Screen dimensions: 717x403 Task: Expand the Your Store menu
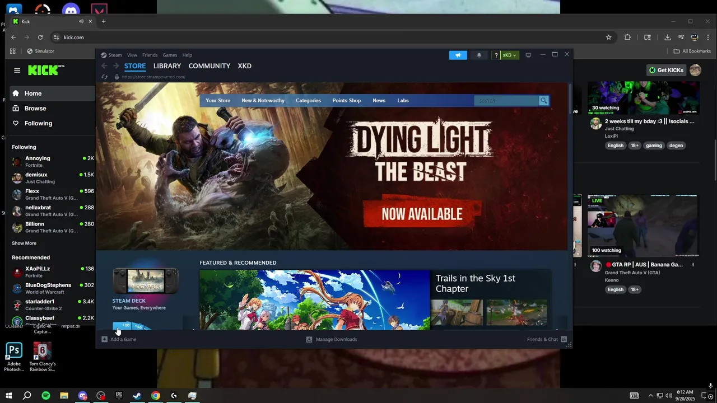[x=218, y=101]
